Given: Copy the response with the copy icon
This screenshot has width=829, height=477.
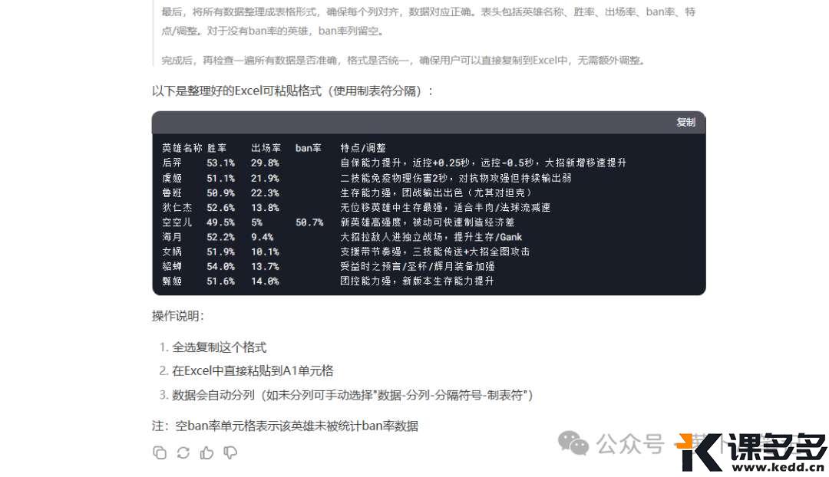Looking at the screenshot, I should pyautogui.click(x=160, y=452).
